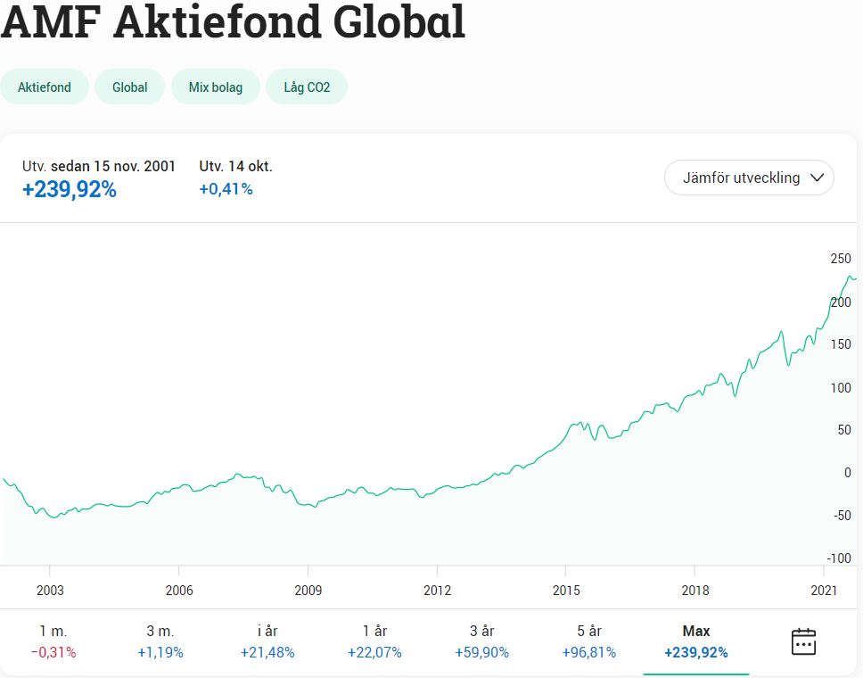The width and height of the screenshot is (863, 678).
Task: Click the Aktiefond tag
Action: click(x=45, y=87)
